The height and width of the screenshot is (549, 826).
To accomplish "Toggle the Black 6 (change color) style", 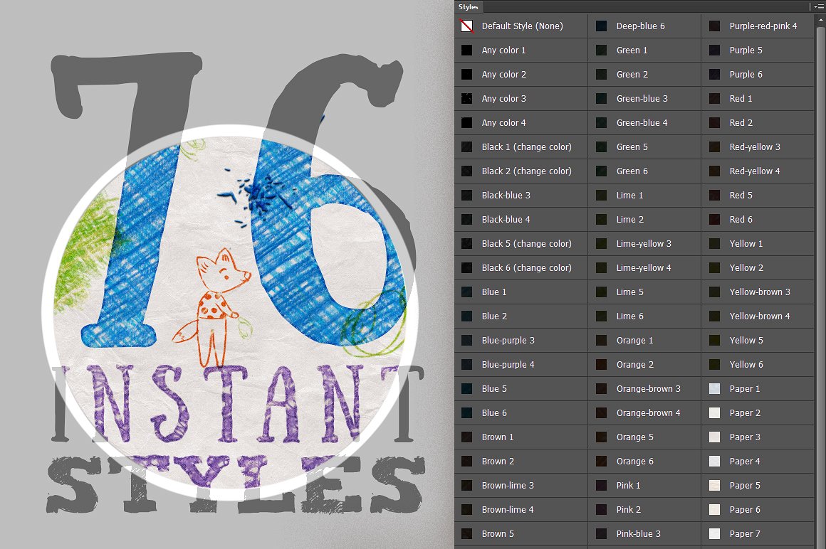I will (468, 267).
